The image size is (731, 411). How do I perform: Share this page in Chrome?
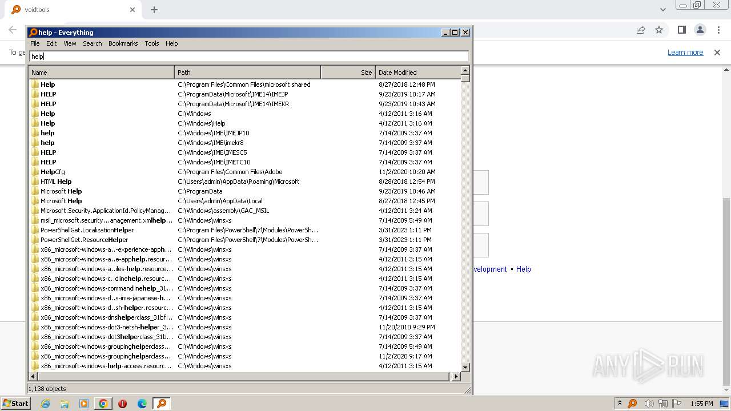point(641,30)
